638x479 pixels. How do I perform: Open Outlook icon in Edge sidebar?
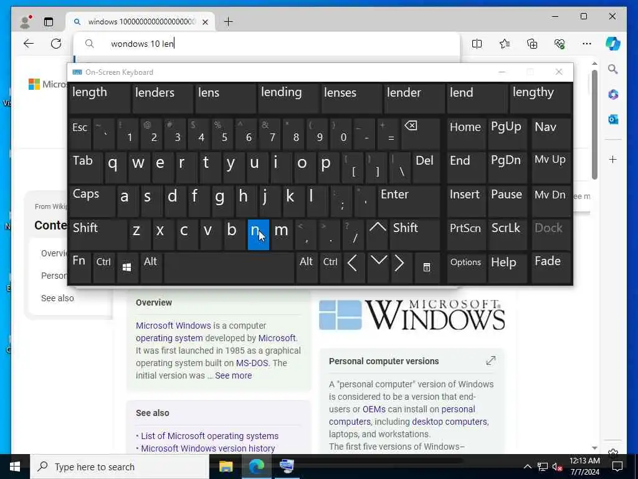click(x=613, y=119)
